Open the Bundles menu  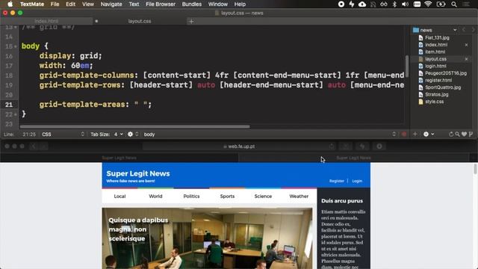coord(192,4)
